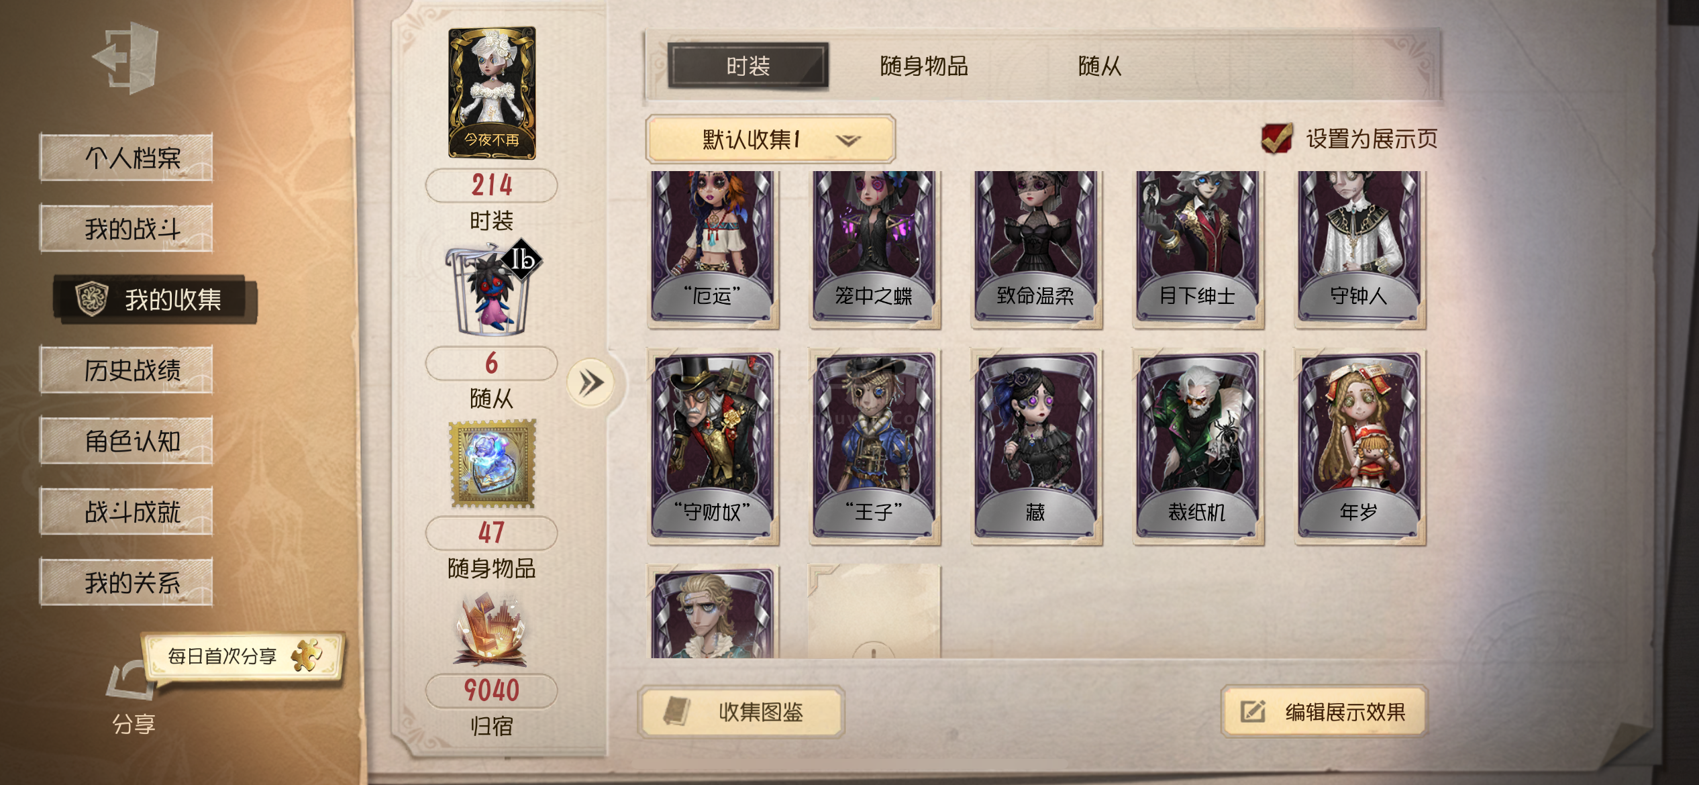
Task: Click the 每日首次分享 button
Action: (x=242, y=656)
